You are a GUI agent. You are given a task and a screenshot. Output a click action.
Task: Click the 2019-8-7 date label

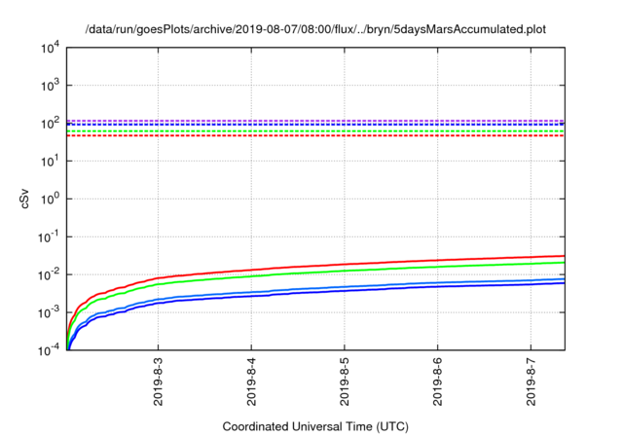[531, 381]
